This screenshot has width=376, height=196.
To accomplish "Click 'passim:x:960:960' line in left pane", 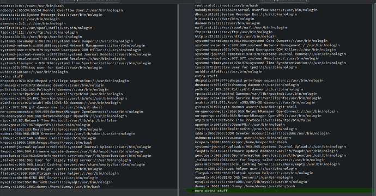I will [72, 164].
